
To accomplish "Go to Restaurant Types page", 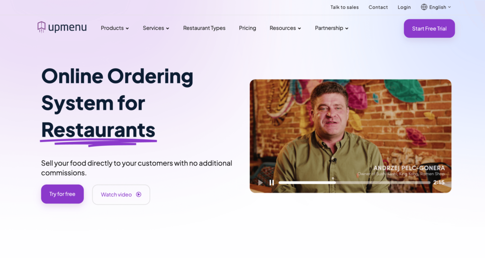I will click(204, 28).
